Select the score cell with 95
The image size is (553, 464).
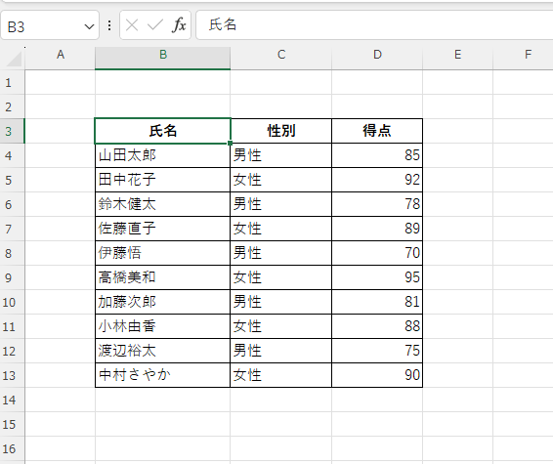coord(377,277)
